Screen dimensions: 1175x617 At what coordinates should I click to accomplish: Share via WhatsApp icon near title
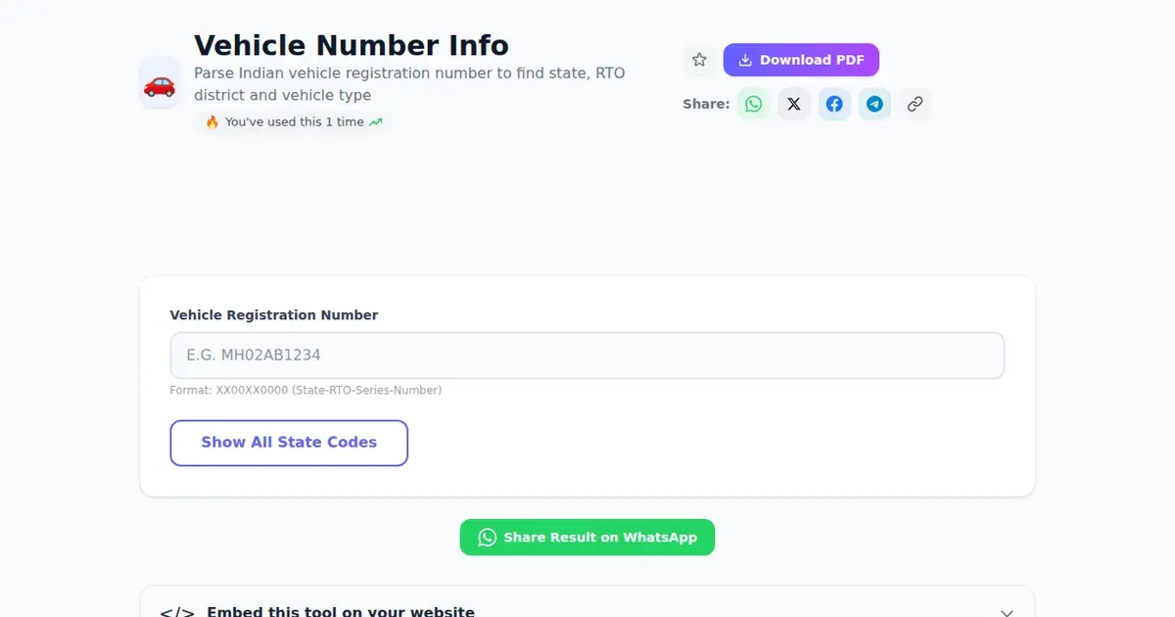[753, 104]
